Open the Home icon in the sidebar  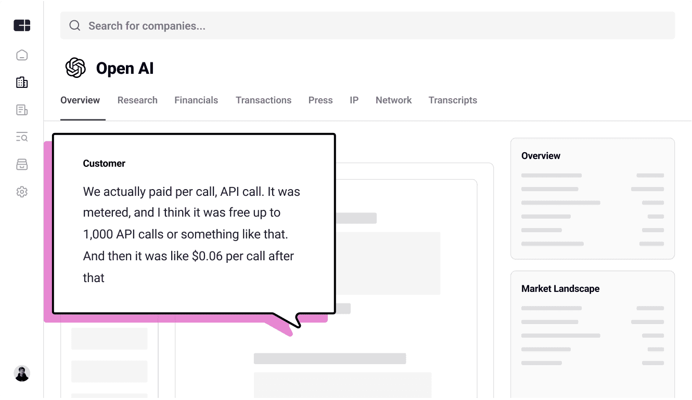22,55
